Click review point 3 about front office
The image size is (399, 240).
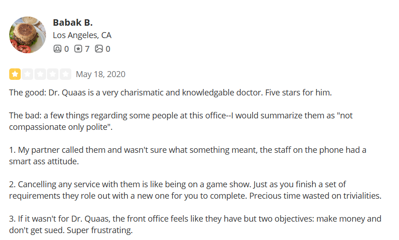point(195,224)
